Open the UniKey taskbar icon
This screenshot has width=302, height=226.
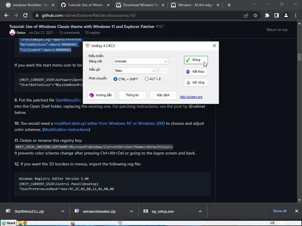click(120, 223)
